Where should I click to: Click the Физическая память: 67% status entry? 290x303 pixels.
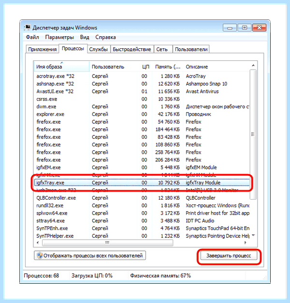[160, 275]
